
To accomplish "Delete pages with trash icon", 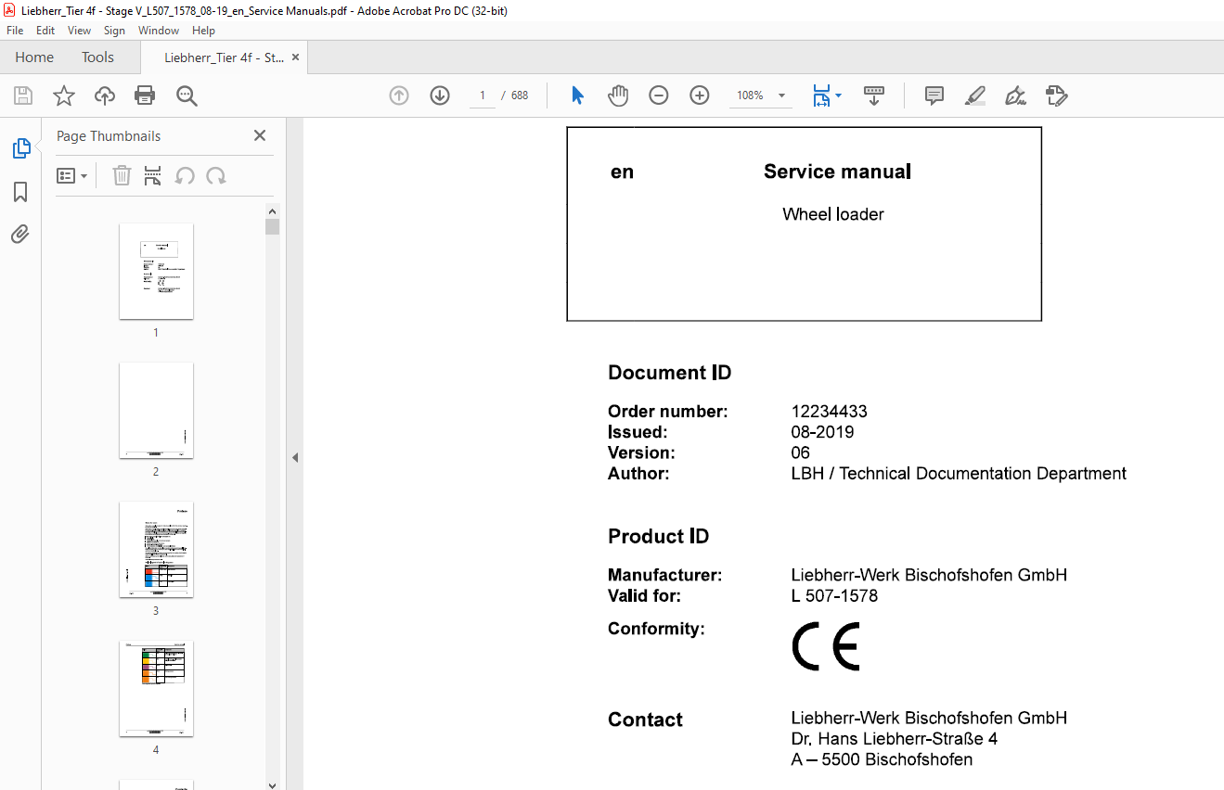I will (122, 175).
